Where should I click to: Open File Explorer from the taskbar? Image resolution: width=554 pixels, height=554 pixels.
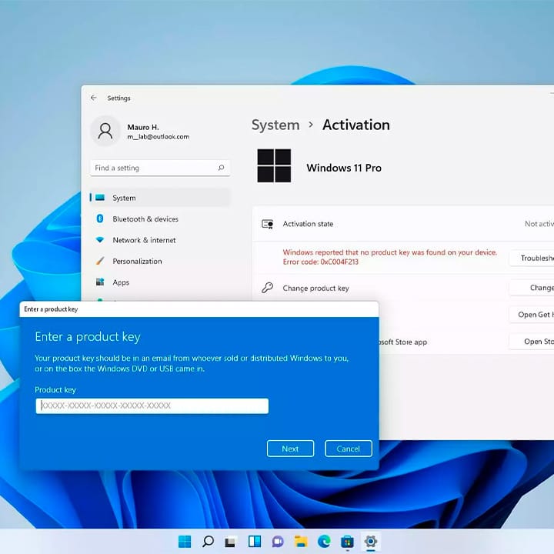click(301, 542)
